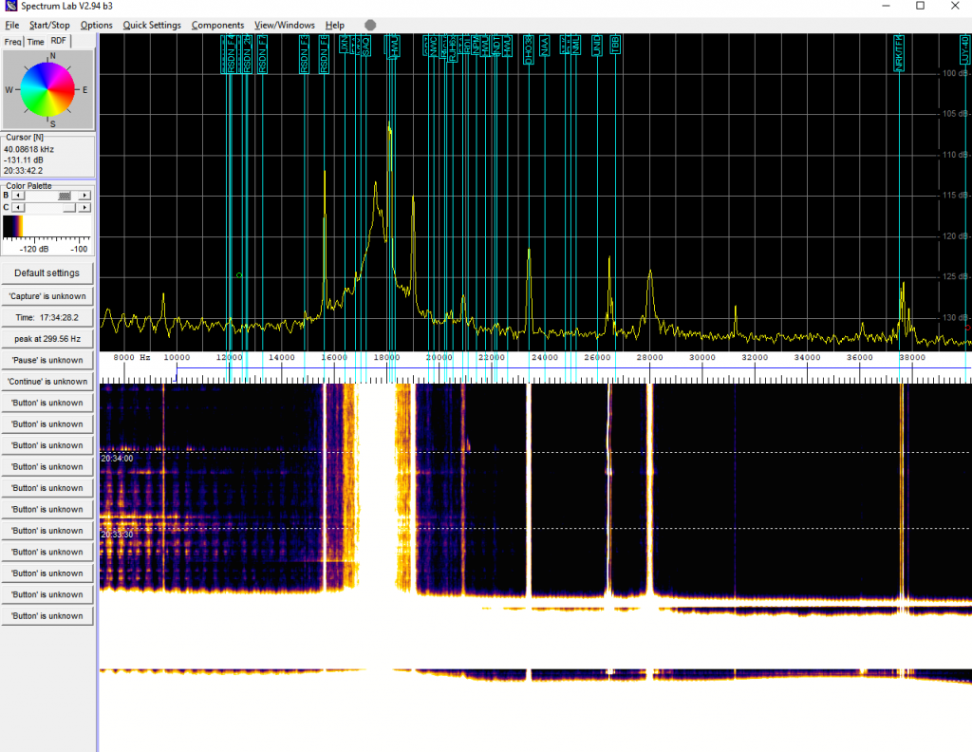The image size is (972, 752).
Task: Click the 38000 frequency axis label
Action: (912, 358)
